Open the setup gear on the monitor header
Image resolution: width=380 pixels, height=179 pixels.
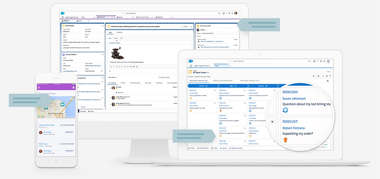pyautogui.click(x=229, y=13)
